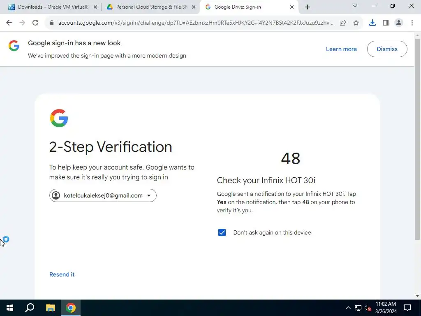Screen dimensions: 421x316
Task: Click the page vertical scrollbar
Action: (418, 139)
